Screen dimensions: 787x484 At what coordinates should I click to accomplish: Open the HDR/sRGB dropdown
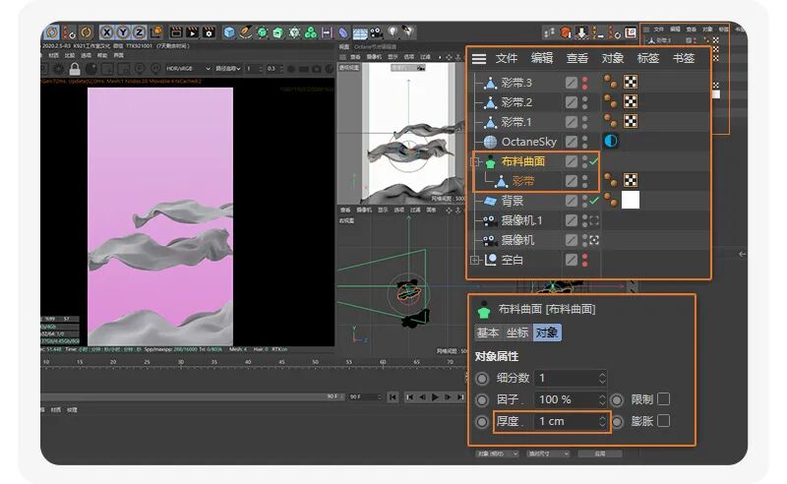pos(188,68)
